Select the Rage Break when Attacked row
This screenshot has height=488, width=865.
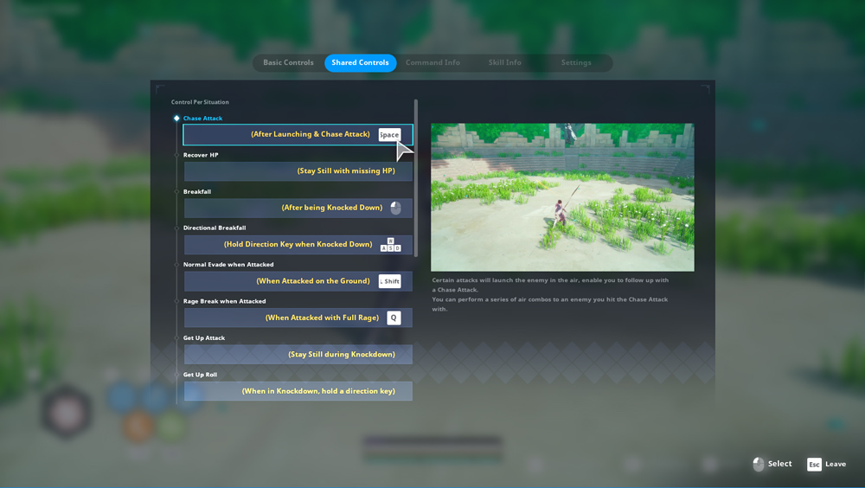(x=298, y=318)
